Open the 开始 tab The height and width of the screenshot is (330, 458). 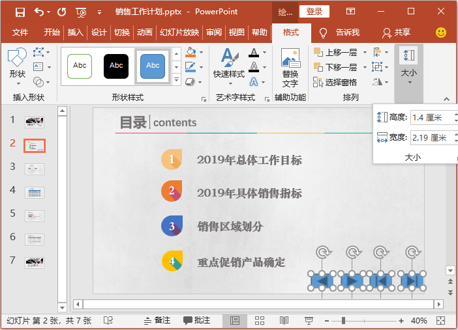52,33
